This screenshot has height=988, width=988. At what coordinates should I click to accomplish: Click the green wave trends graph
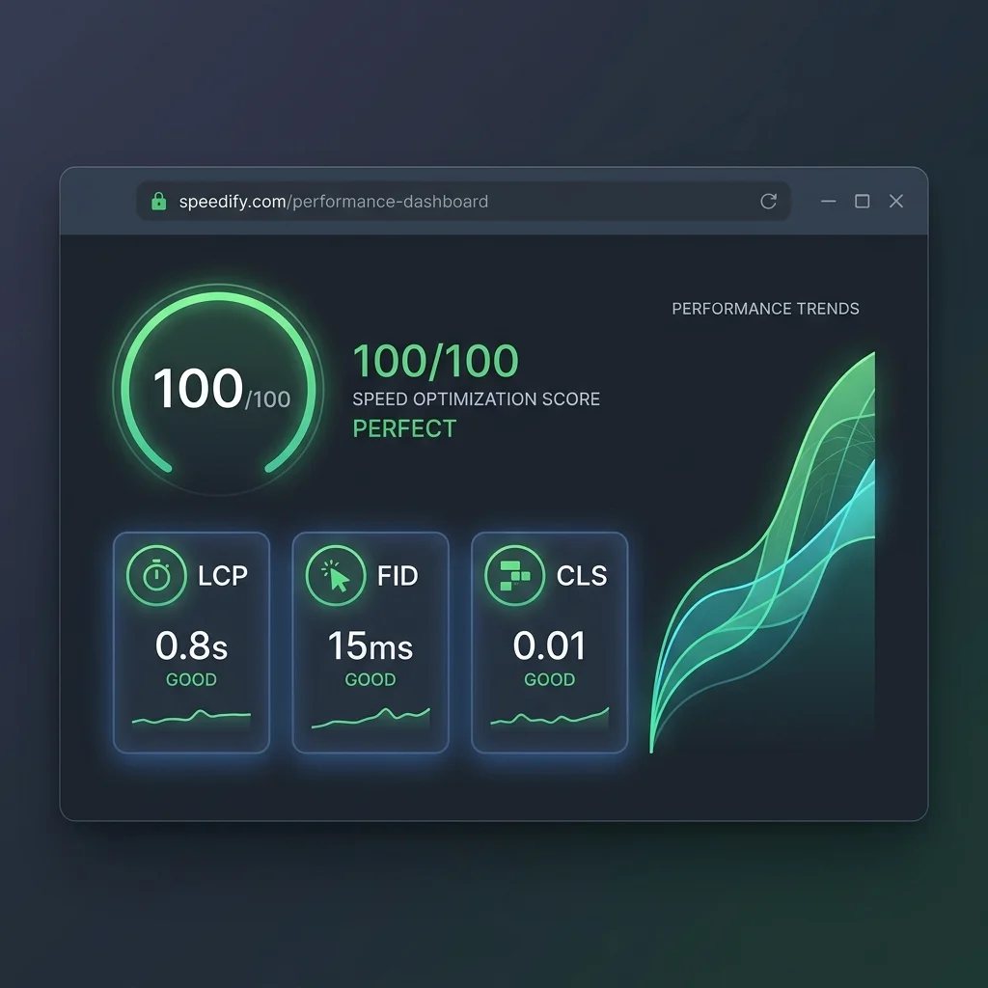point(762,552)
